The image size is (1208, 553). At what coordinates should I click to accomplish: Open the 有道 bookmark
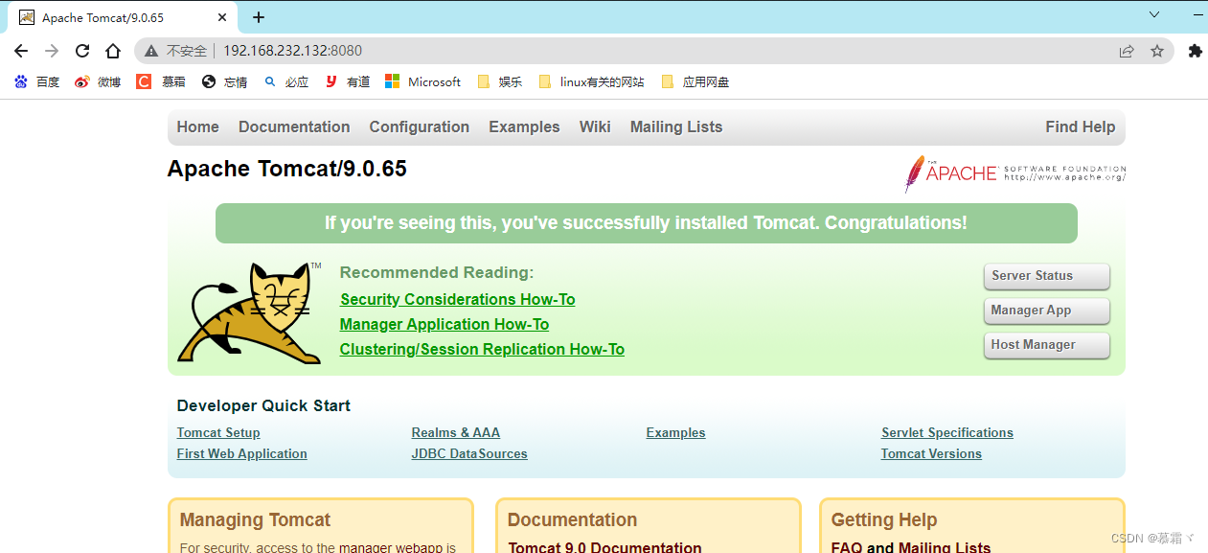pyautogui.click(x=348, y=82)
